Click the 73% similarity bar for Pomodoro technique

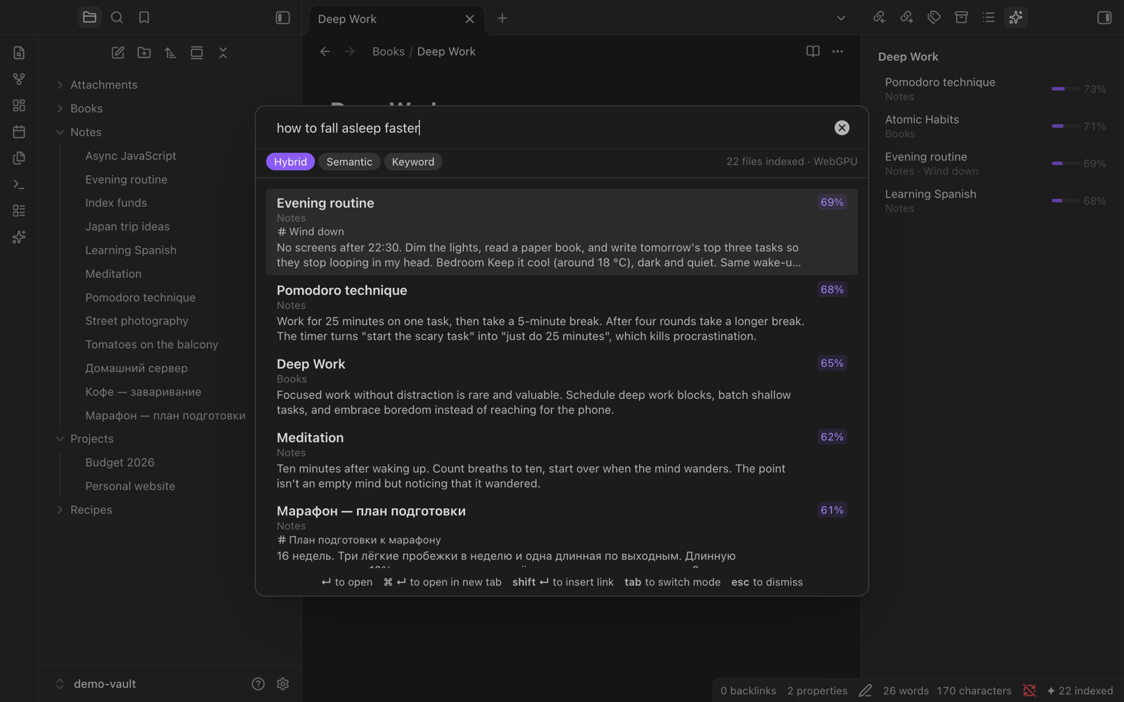(x=1065, y=89)
